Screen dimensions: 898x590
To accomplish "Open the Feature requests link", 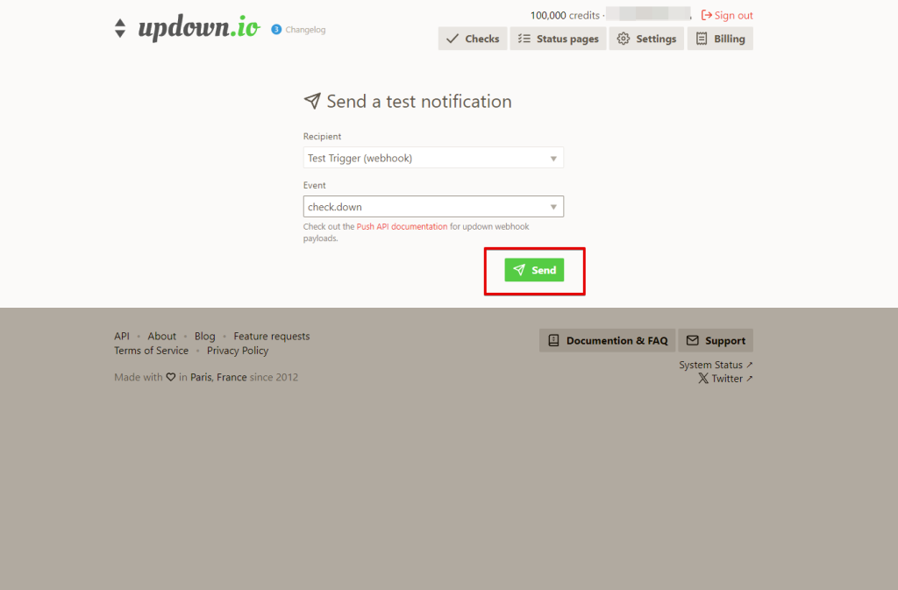I will 272,336.
